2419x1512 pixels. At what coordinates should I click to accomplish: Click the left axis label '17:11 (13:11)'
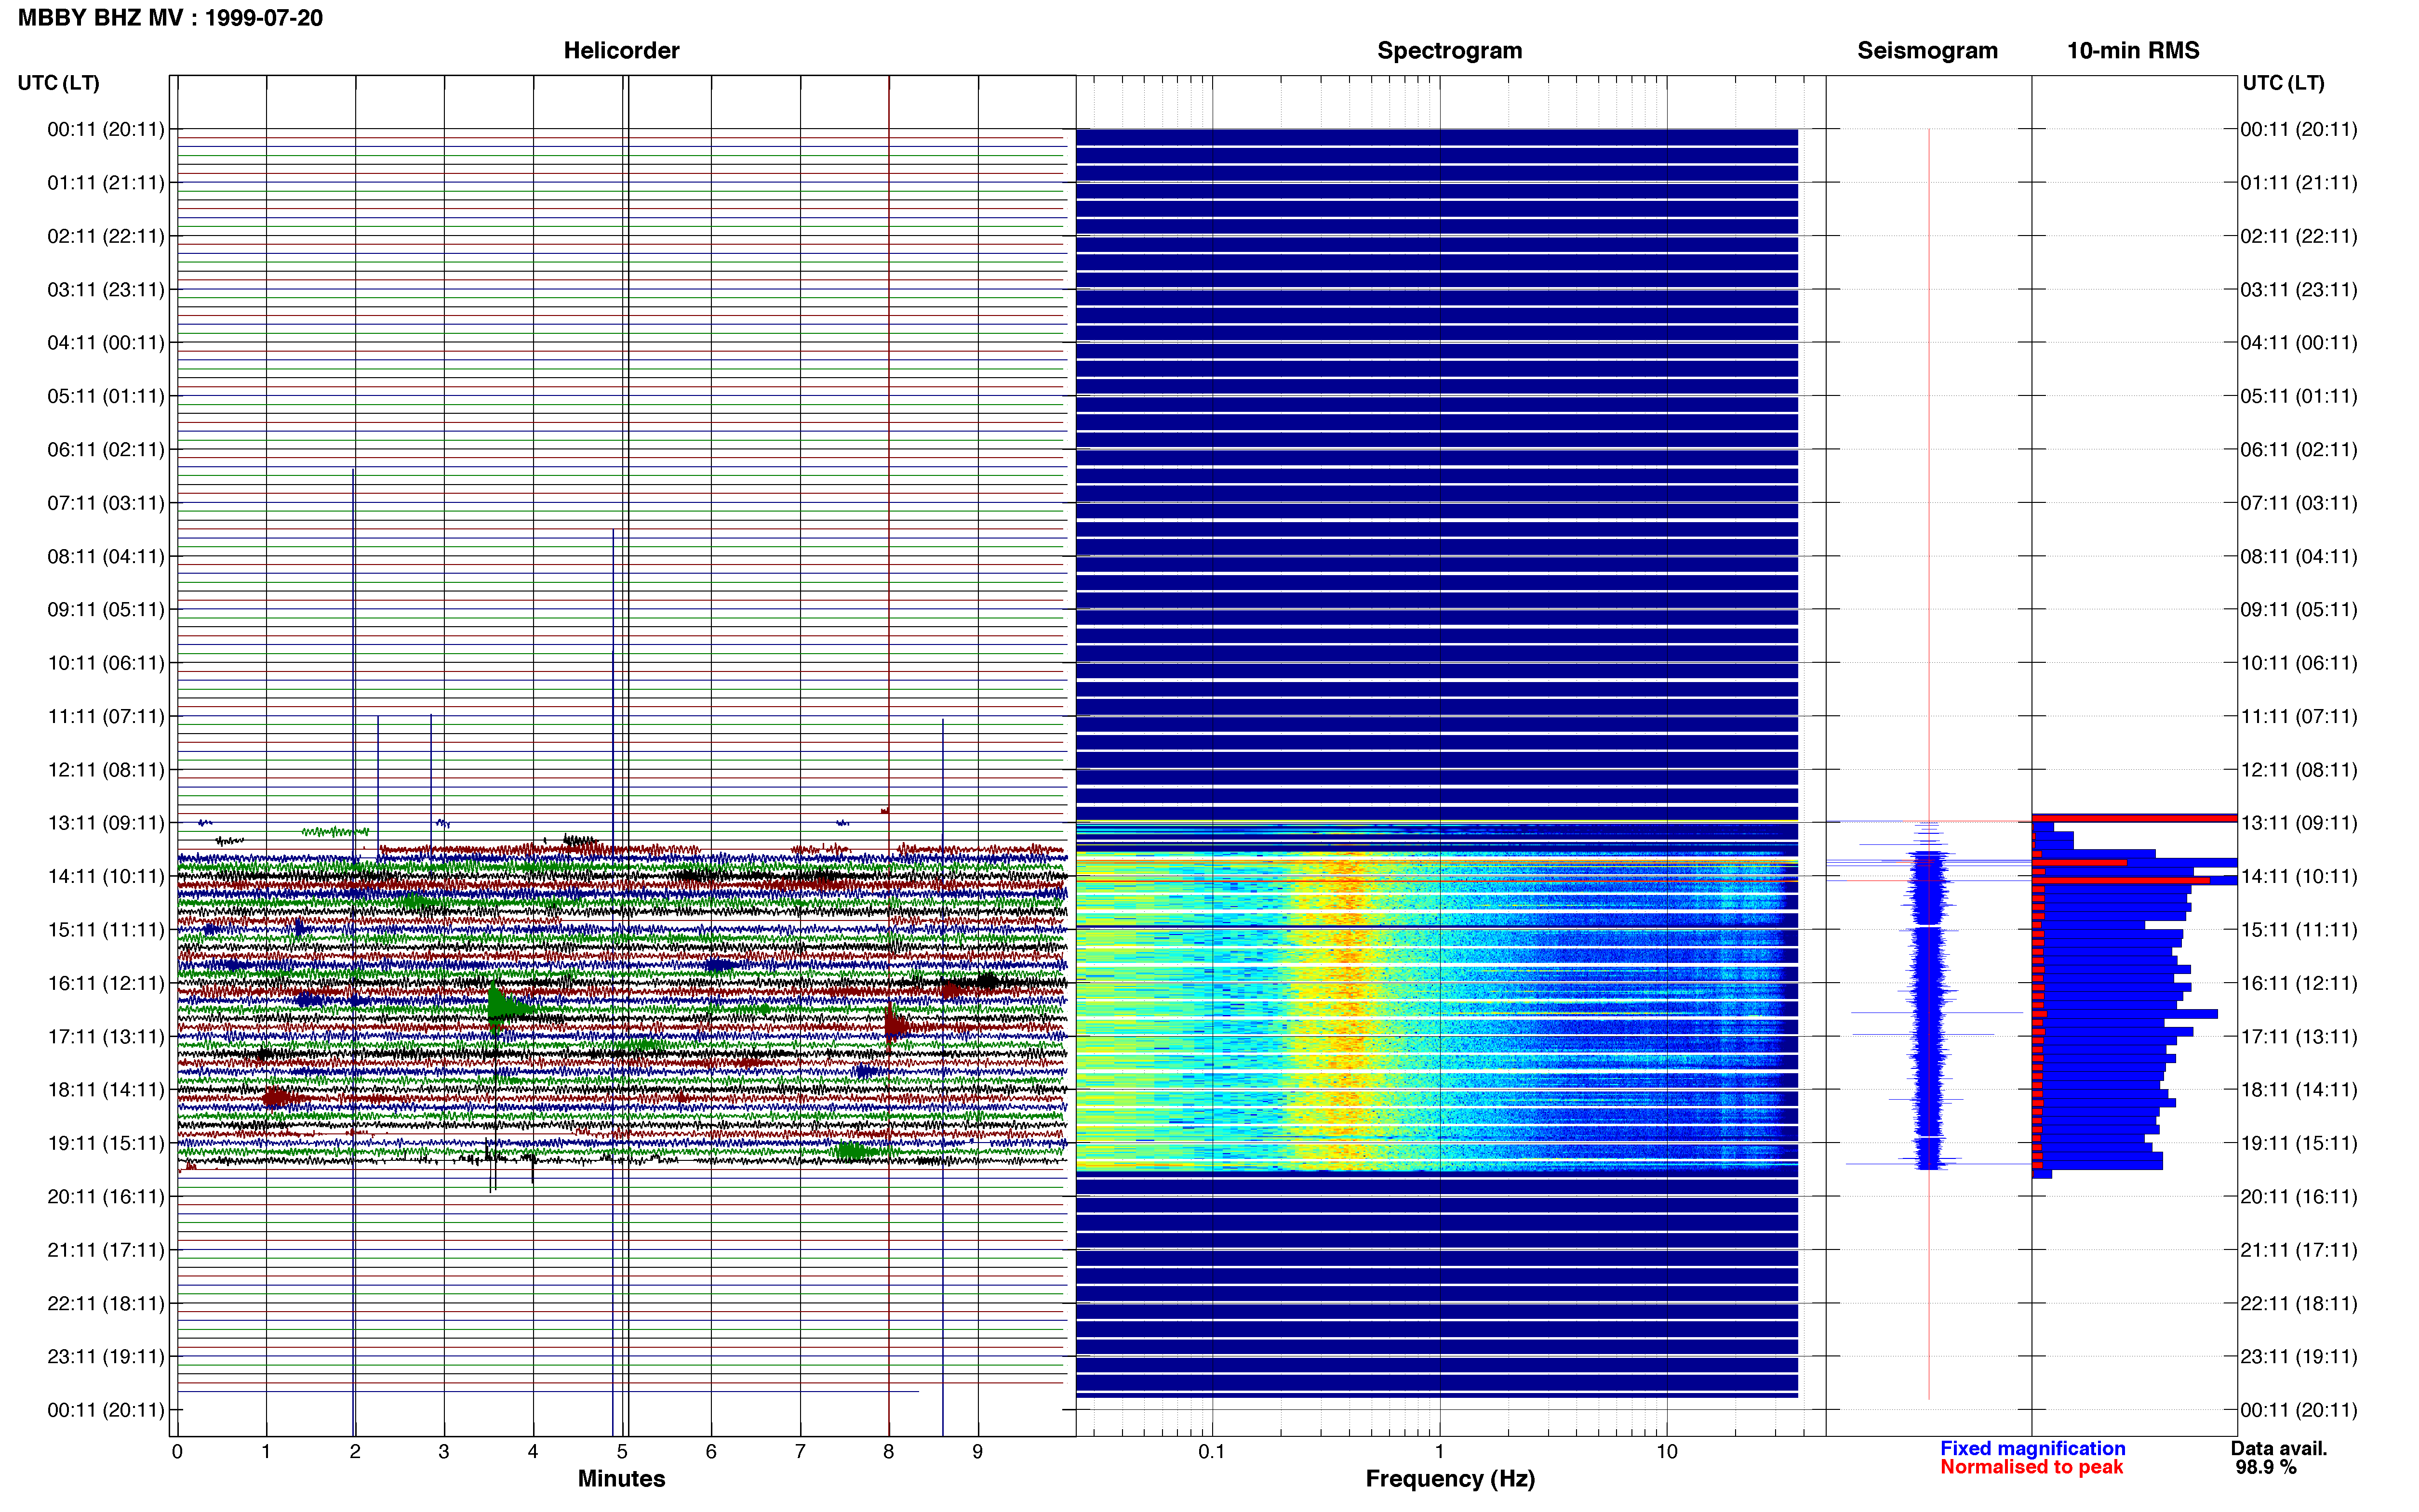pyautogui.click(x=106, y=1036)
